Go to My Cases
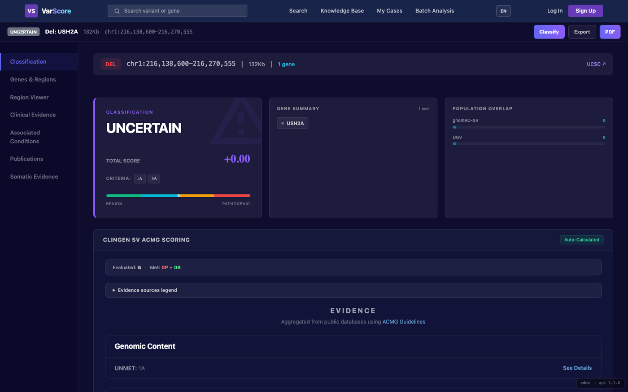 click(389, 11)
